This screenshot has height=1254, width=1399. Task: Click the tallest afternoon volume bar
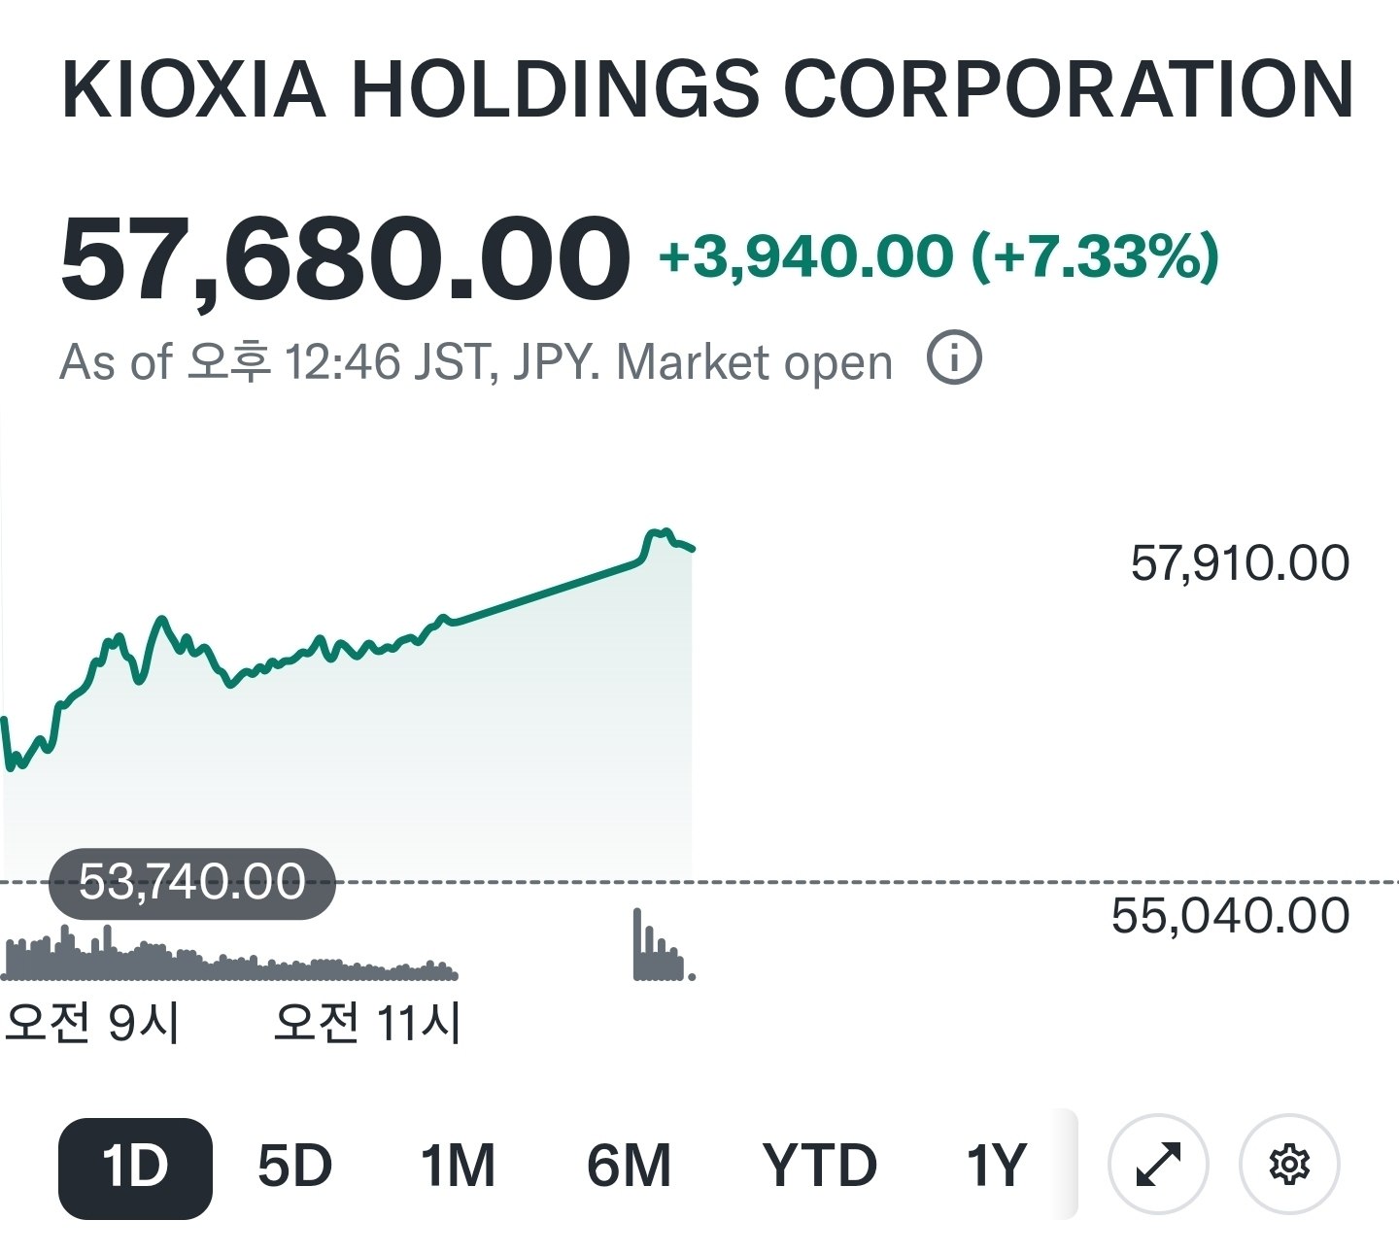(x=637, y=943)
